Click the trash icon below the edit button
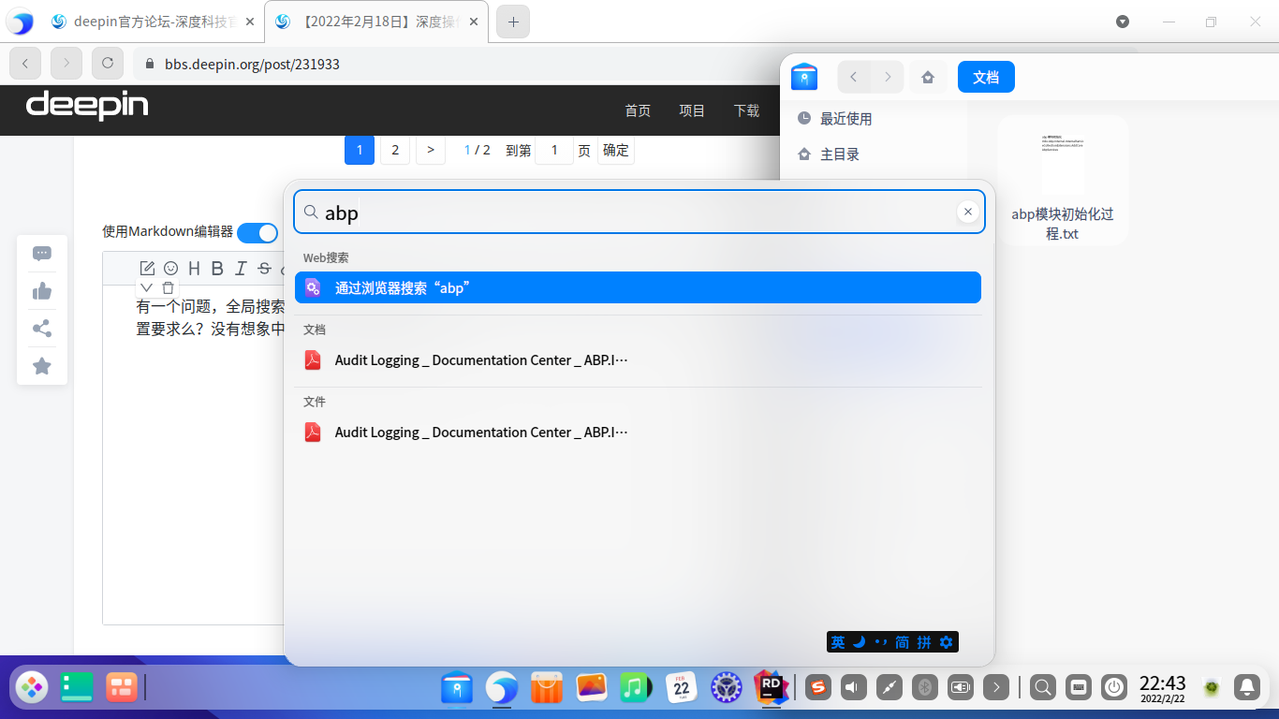The width and height of the screenshot is (1279, 719). click(x=169, y=287)
